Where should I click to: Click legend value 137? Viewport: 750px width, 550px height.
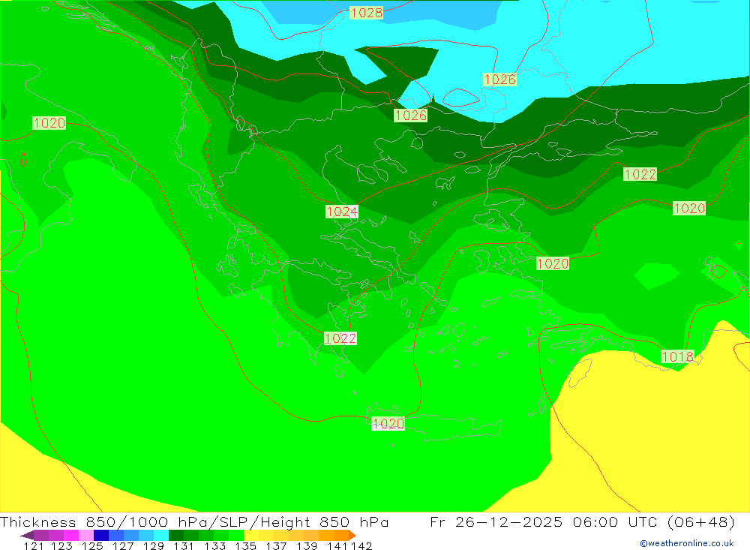pos(276,546)
